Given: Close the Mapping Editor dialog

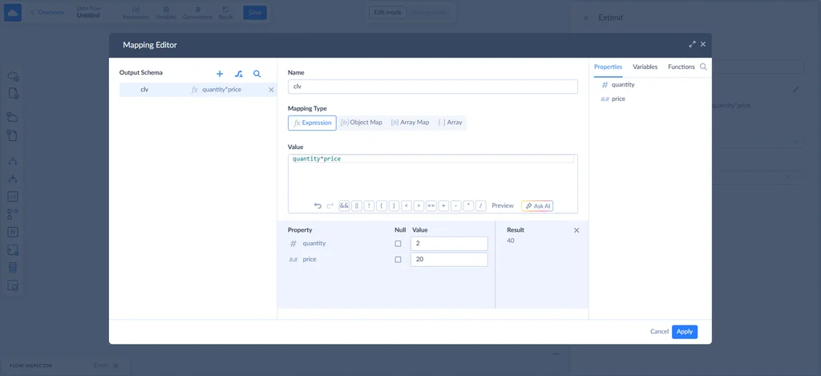Looking at the screenshot, I should (x=702, y=45).
